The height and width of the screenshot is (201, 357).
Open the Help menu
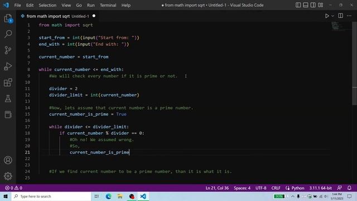pos(126,5)
